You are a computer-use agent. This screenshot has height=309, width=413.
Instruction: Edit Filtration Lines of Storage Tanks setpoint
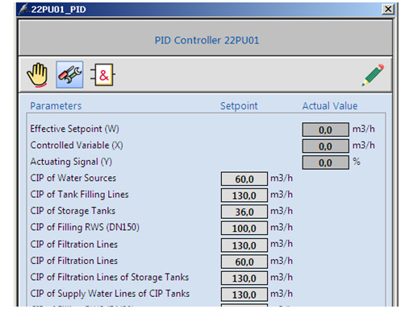click(244, 278)
